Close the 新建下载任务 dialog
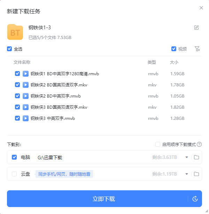Screen dimensions: 209x214 [x=201, y=8]
